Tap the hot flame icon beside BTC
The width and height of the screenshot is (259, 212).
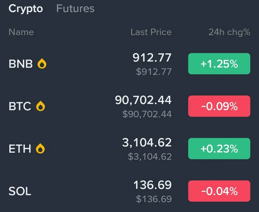41,106
